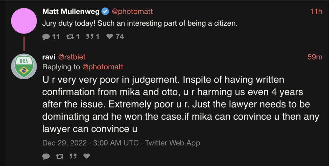Retweet ravi's reply tweet
The height and width of the screenshot is (166, 329).
60,156
